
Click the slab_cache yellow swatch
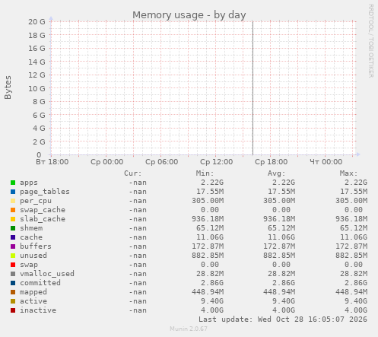pyautogui.click(x=13, y=219)
